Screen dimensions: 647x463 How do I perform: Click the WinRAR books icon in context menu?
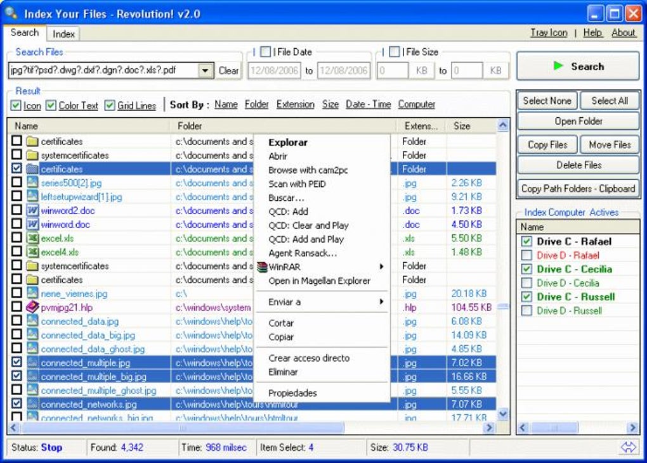[x=262, y=267]
